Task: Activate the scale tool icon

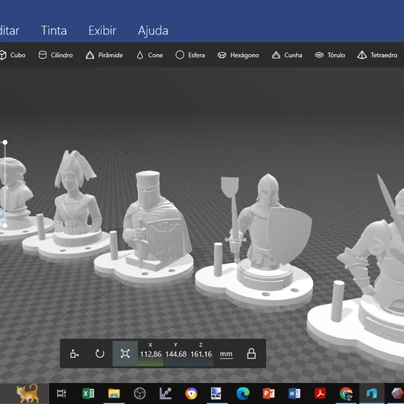Action: coord(125,354)
